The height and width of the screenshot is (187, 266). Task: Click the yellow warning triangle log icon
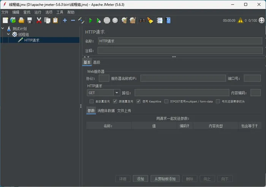pyautogui.click(x=241, y=20)
